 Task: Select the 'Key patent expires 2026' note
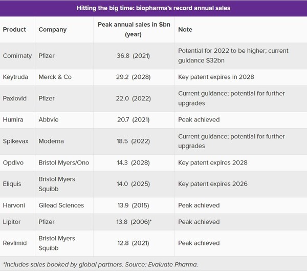tap(213, 184)
